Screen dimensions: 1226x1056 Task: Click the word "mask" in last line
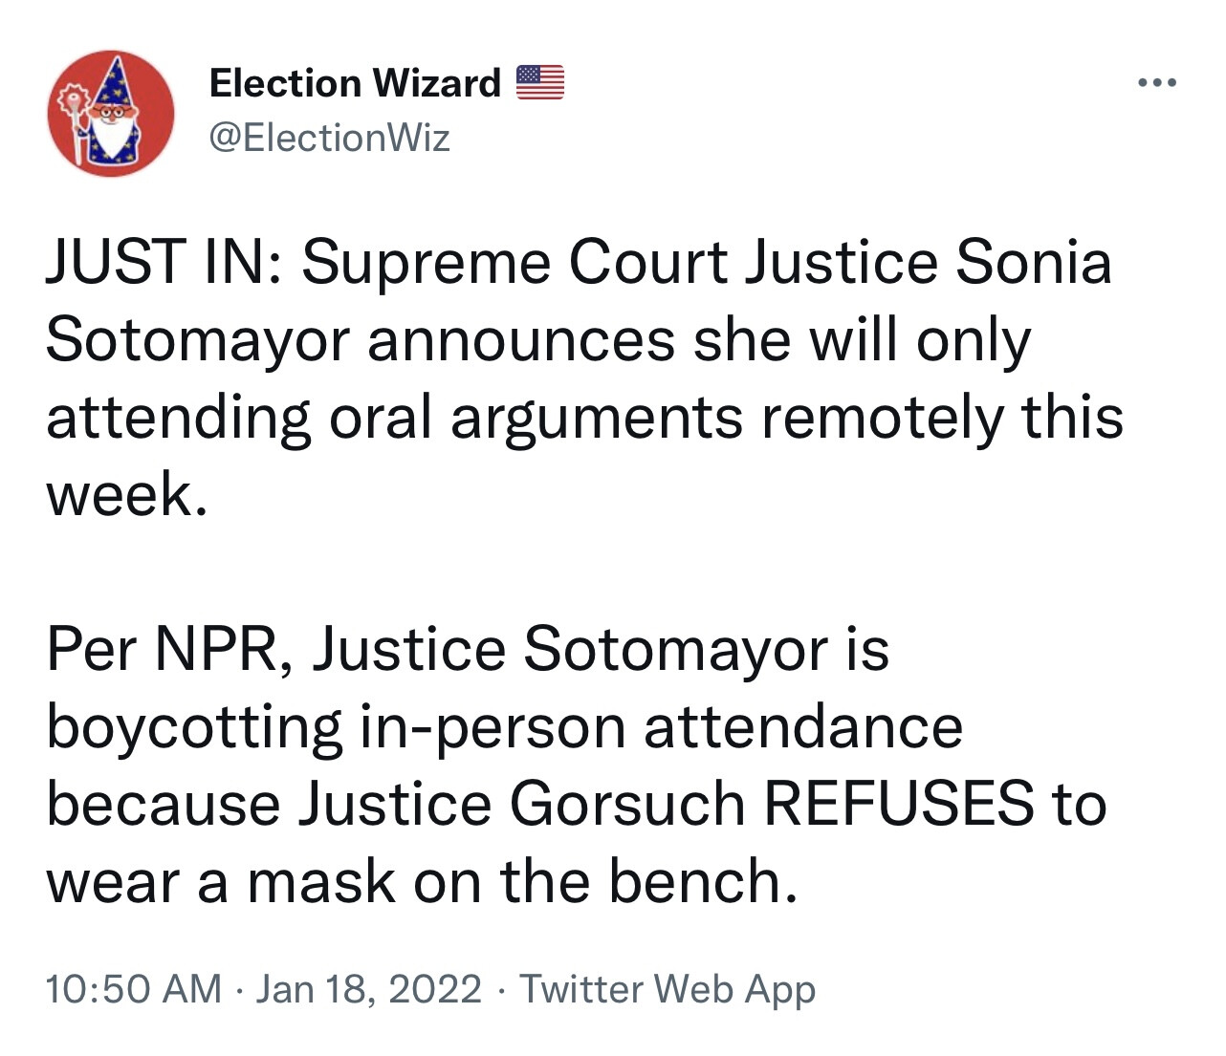coord(320,881)
